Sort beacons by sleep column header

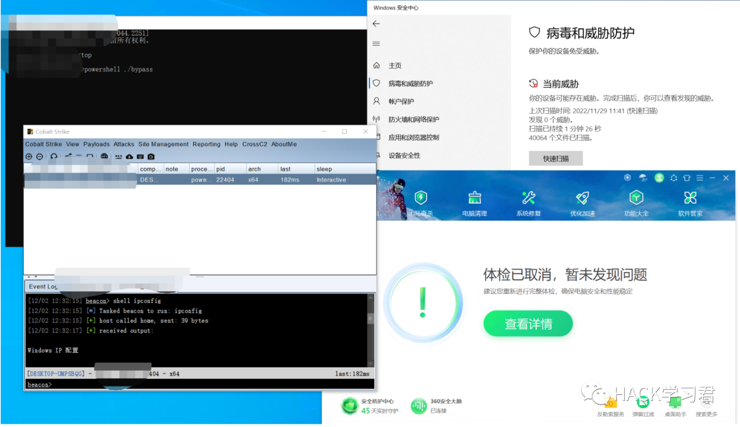[345, 169]
